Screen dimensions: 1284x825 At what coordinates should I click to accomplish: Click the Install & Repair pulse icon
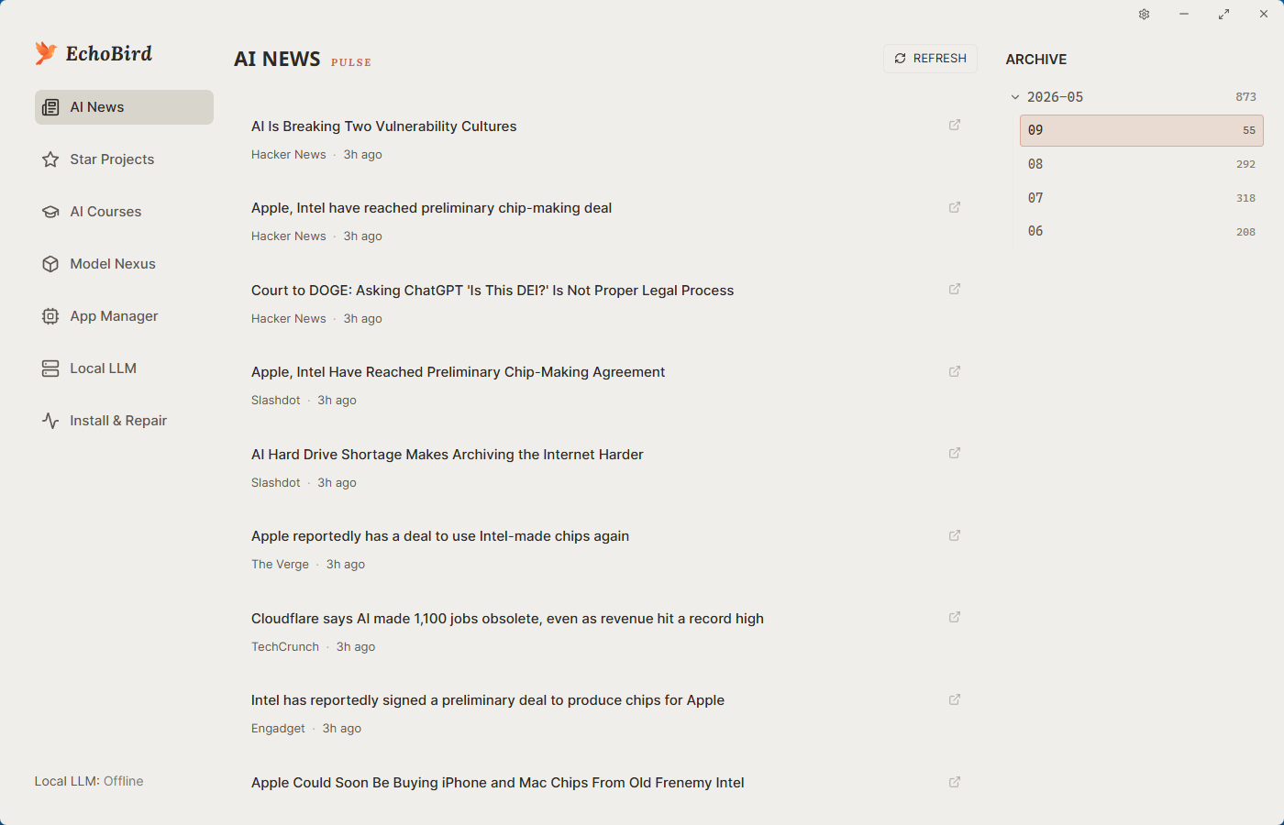[x=50, y=421]
